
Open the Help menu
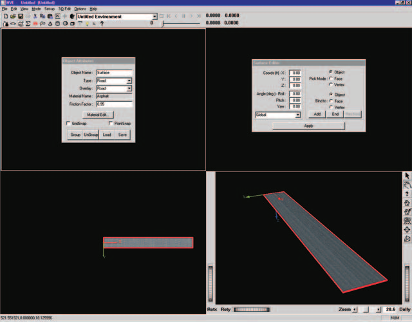[x=93, y=9]
